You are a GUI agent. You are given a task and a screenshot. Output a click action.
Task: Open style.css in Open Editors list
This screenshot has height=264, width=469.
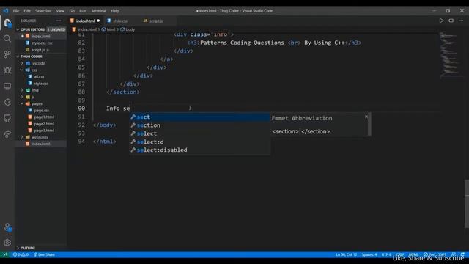(41, 43)
